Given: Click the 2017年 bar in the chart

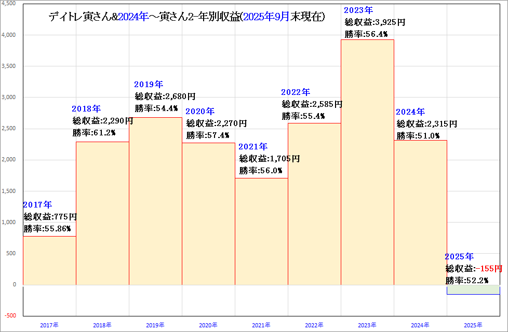Looking at the screenshot, I should point(49,260).
